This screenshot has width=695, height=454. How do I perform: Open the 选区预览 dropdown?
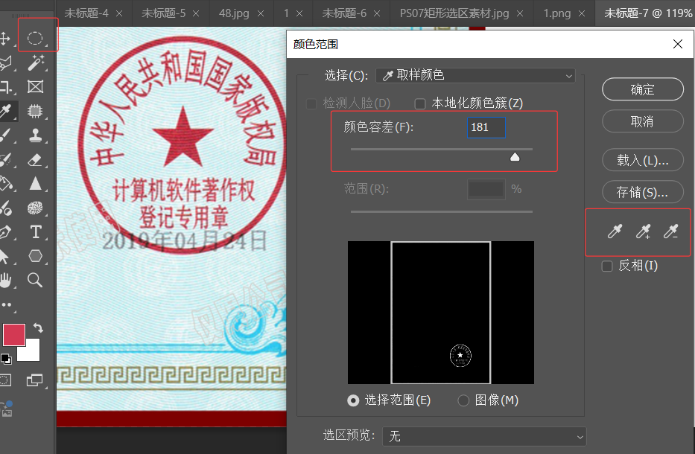(484, 437)
